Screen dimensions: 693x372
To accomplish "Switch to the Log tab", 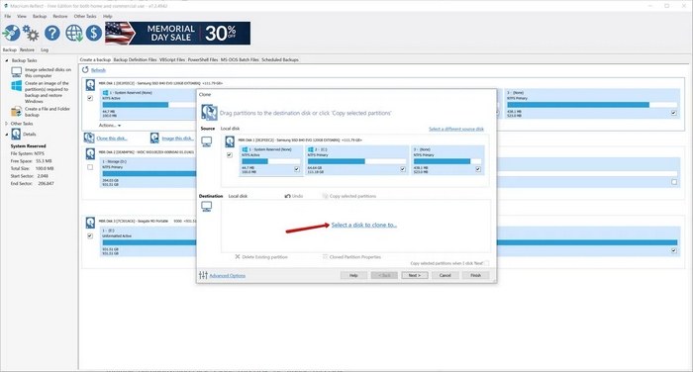I will [45, 49].
